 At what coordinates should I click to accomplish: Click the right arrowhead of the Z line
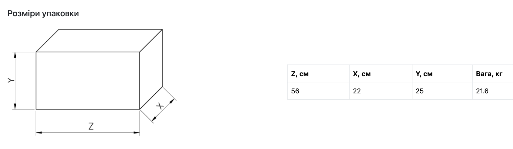pos(137,132)
